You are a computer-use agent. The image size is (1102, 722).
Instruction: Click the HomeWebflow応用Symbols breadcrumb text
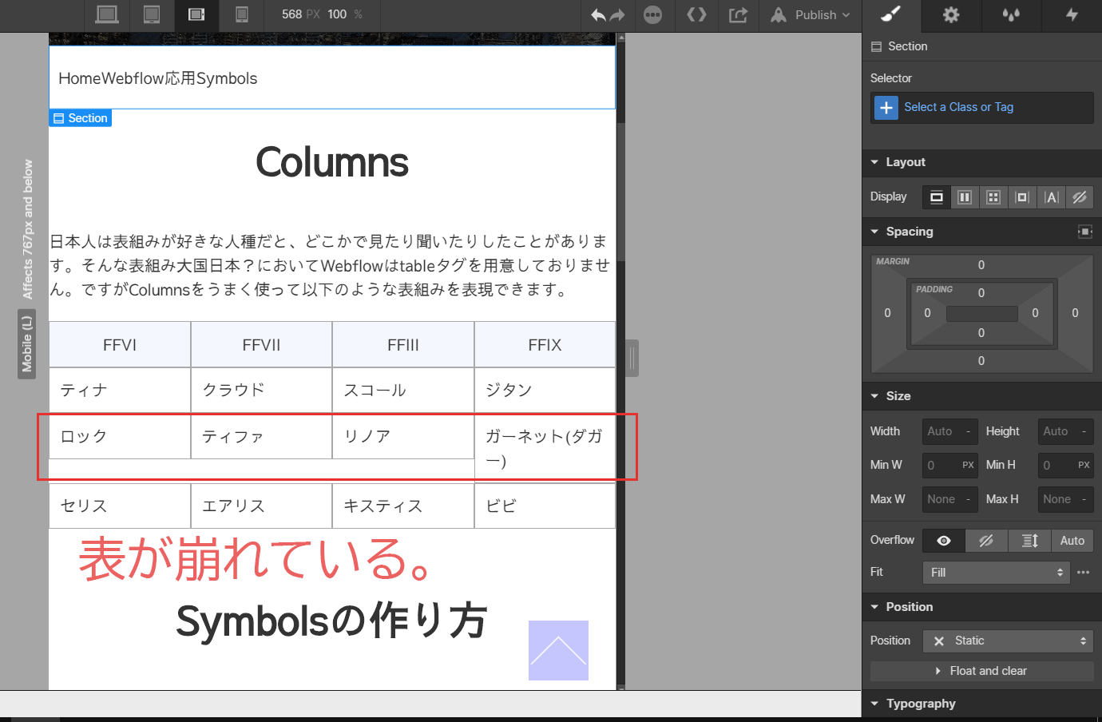158,78
